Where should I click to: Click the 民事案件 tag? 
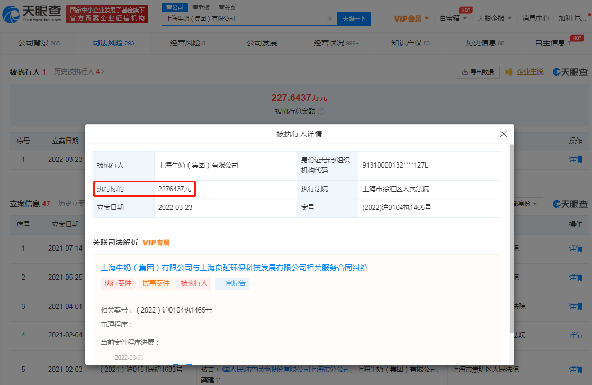(156, 283)
